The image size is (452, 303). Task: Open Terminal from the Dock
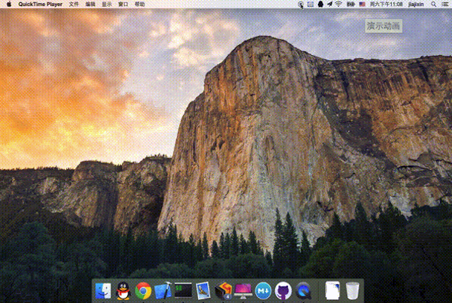(x=183, y=290)
